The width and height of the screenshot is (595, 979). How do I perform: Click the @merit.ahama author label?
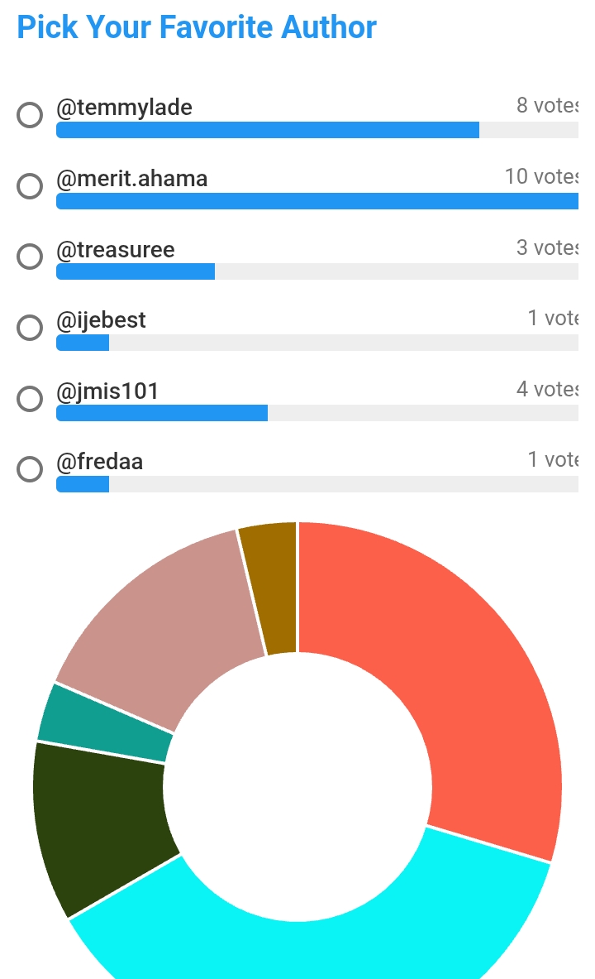click(x=131, y=179)
